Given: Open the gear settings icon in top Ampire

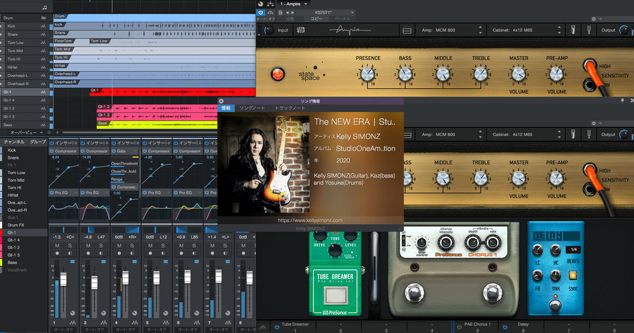Looking at the screenshot, I should [x=593, y=18].
